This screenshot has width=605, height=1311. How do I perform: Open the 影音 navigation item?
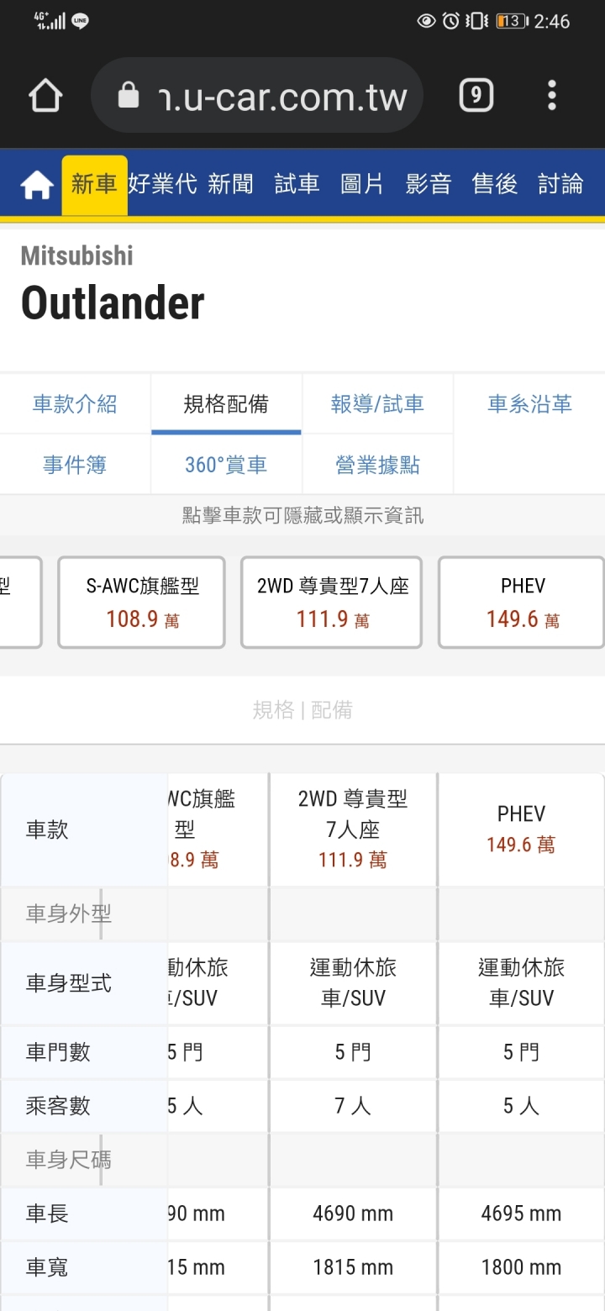point(429,184)
